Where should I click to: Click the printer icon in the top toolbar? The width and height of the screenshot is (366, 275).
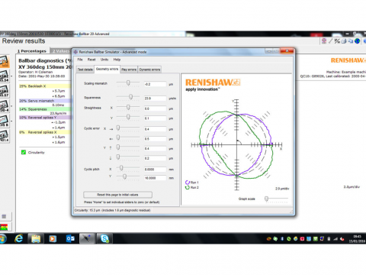(344, 41)
